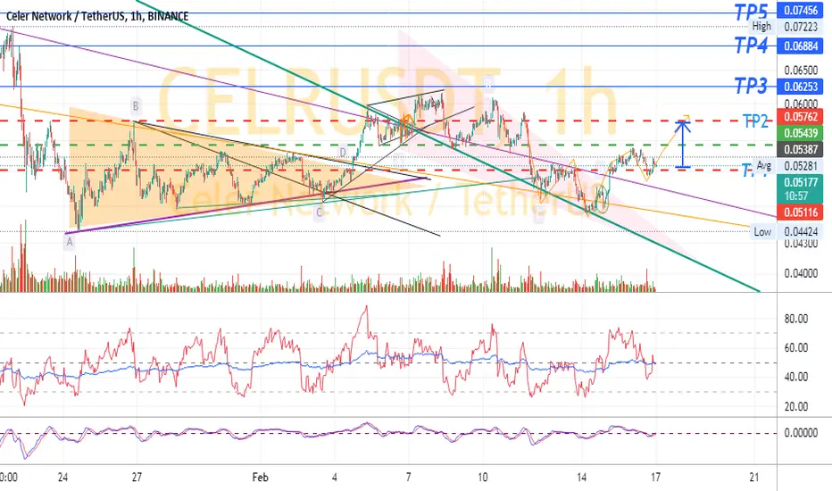This screenshot has height=491, width=832.
Task: Click the 40.00 RSI scale value
Action: [x=796, y=377]
